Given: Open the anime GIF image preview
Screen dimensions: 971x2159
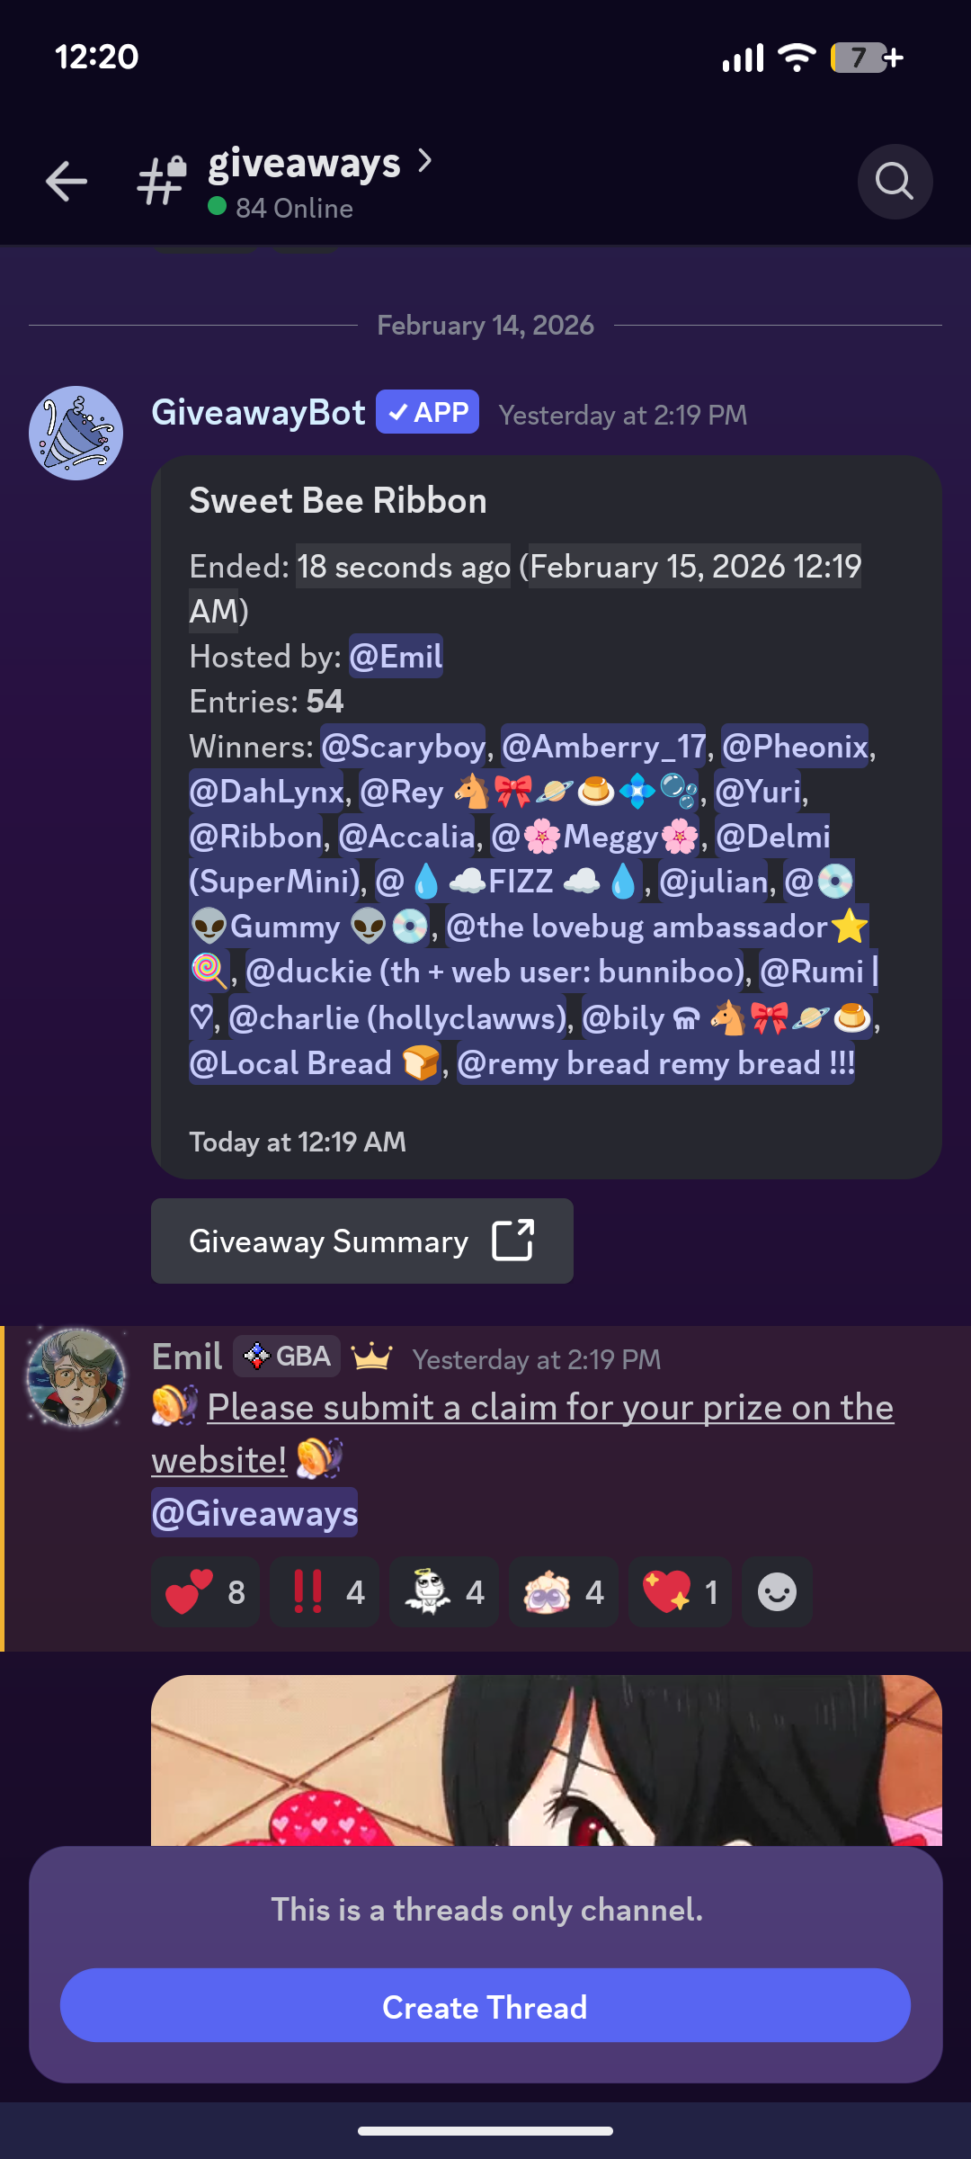Looking at the screenshot, I should (x=547, y=1760).
